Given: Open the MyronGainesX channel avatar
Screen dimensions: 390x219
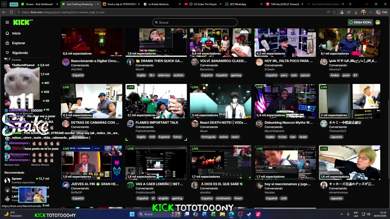Looking at the screenshot, I should click(259, 124).
